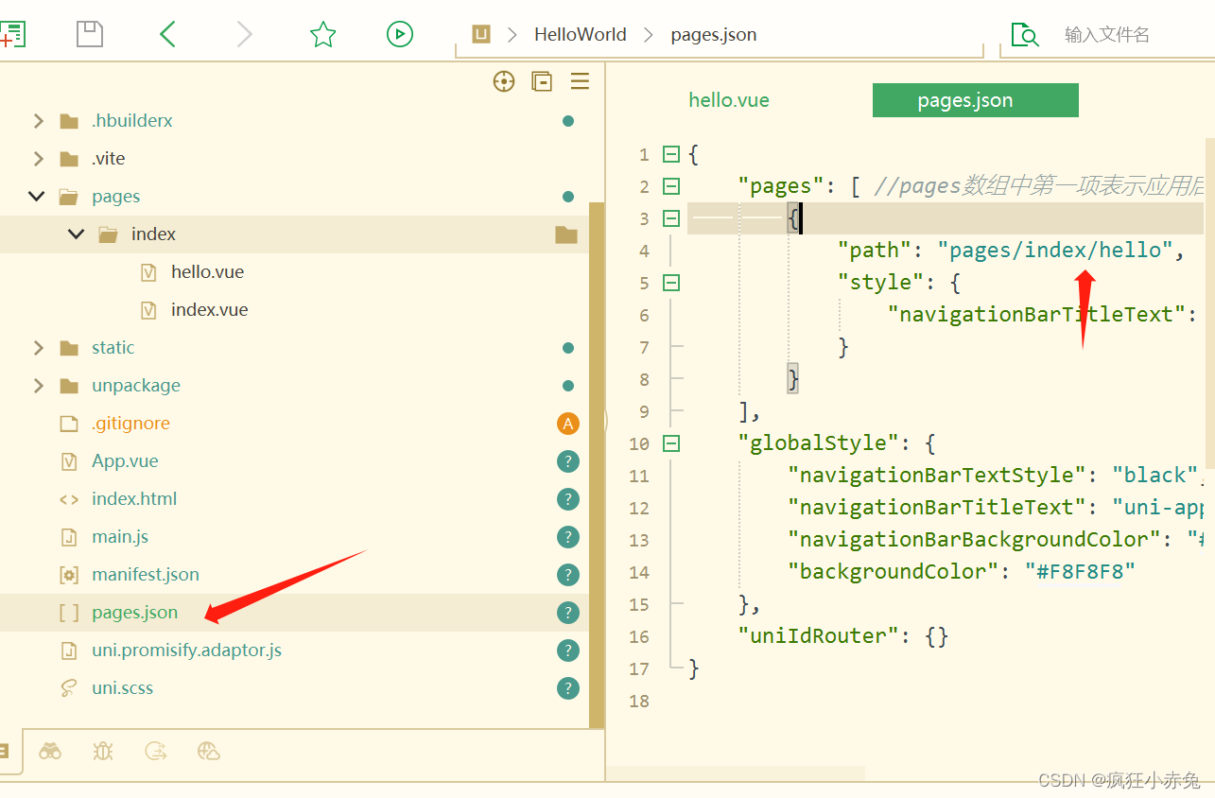Fold globalStyle block at line 10

pos(671,443)
